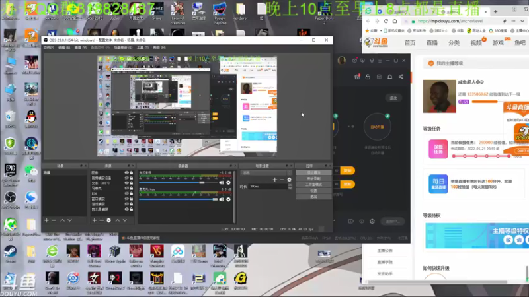Toggle visibility of 文本 (GDI+) source

[x=126, y=183]
